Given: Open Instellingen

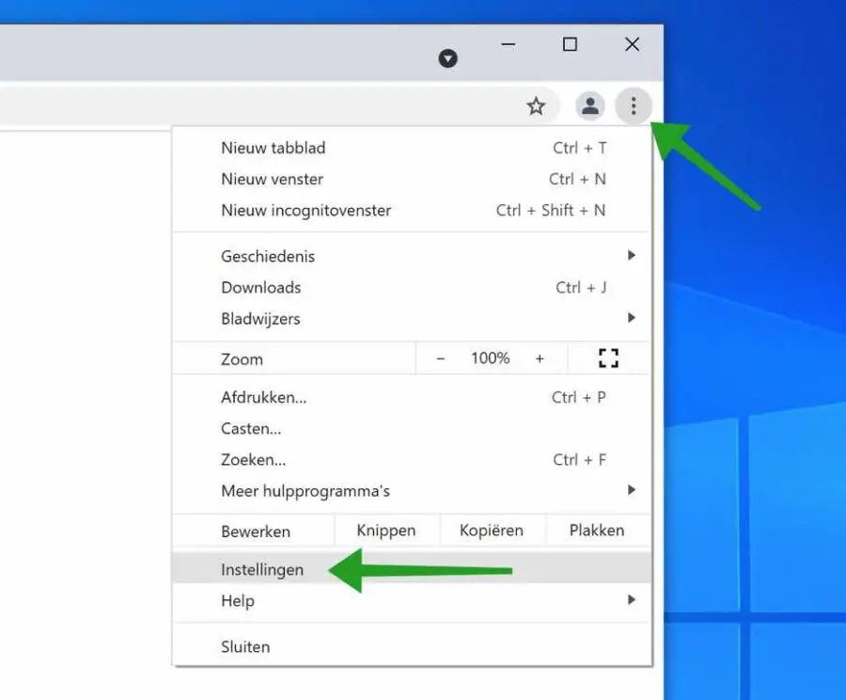Looking at the screenshot, I should coord(412,569).
